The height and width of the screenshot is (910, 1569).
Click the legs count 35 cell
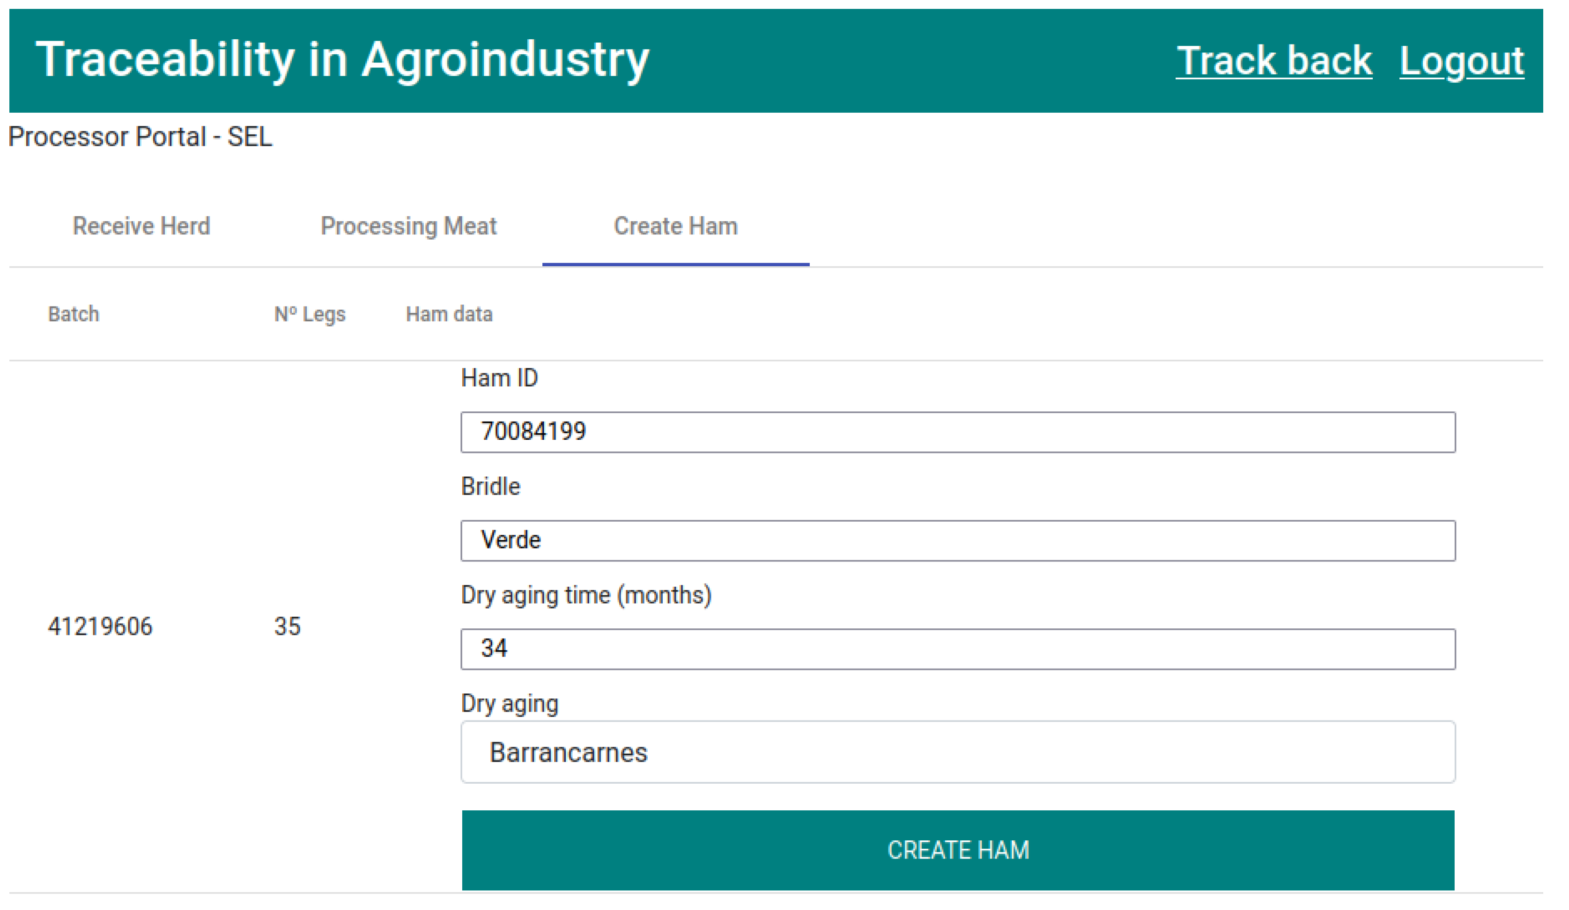(x=287, y=626)
